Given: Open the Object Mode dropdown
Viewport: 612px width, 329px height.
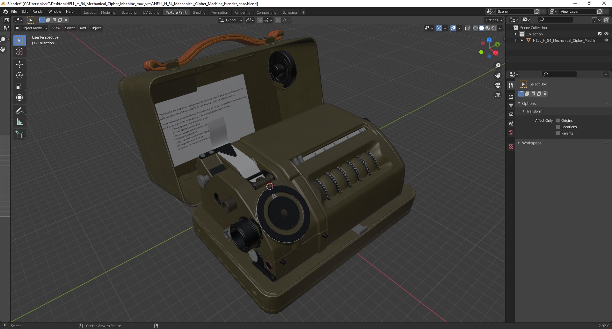Looking at the screenshot, I should click(x=31, y=28).
